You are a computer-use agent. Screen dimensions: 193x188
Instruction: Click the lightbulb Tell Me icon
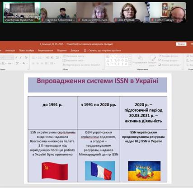click(x=85, y=51)
